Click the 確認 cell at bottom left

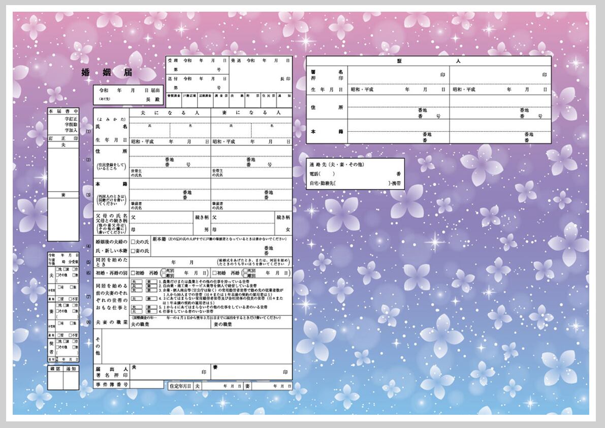click(55, 369)
